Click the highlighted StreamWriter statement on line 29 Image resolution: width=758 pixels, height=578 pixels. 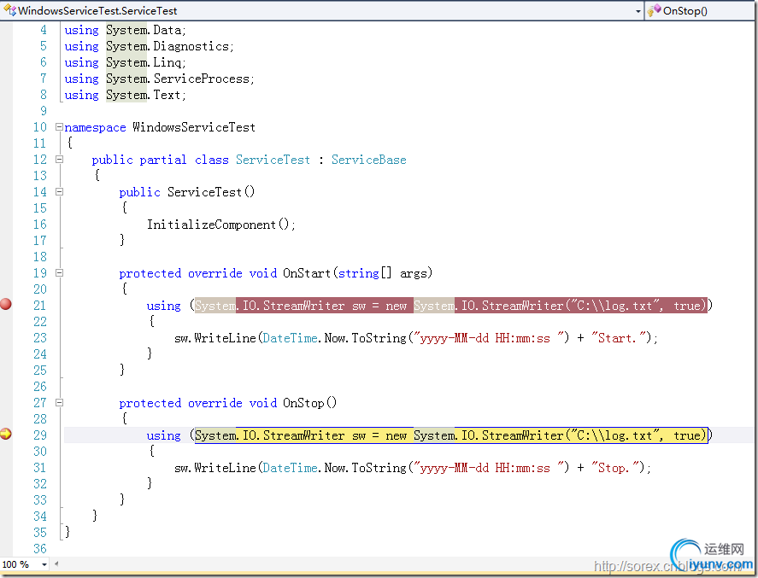(451, 435)
